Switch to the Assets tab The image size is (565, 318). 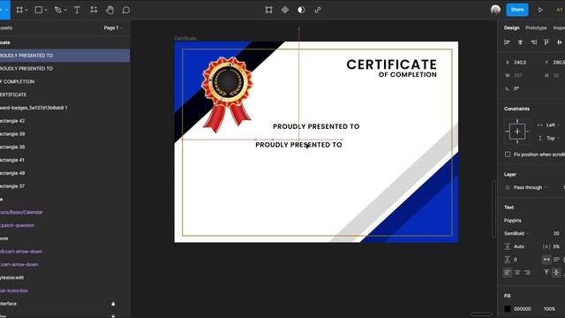pos(6,27)
